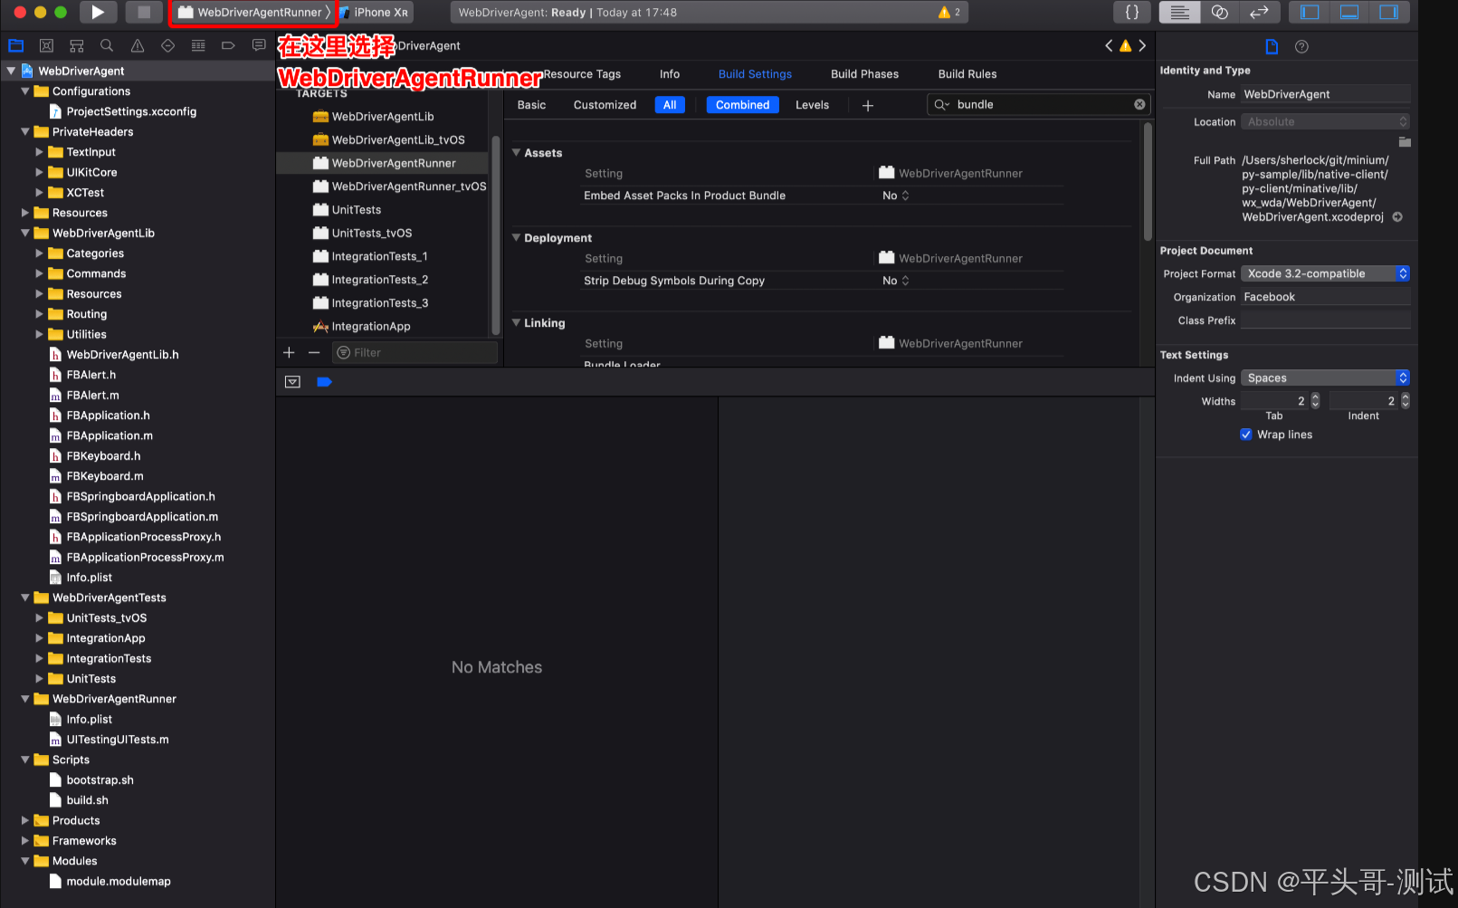Clear the bundle search field
Viewport: 1458px width, 908px height.
point(1139,104)
